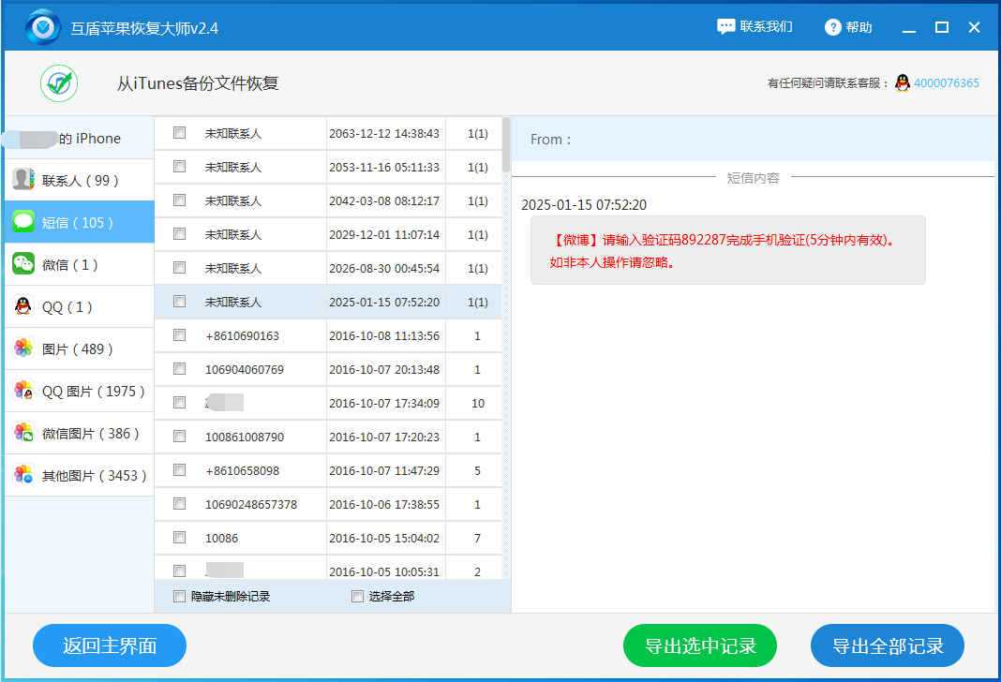This screenshot has width=1001, height=682.
Task: Check the box for +8610658098 row
Action: click(x=179, y=470)
